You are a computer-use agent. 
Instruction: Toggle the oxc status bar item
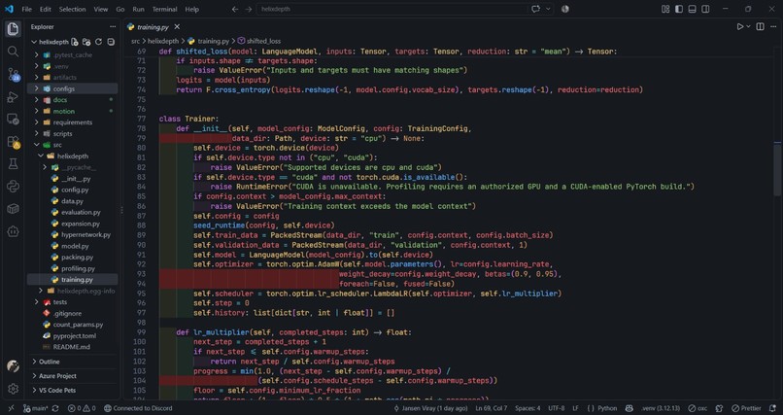pos(699,408)
